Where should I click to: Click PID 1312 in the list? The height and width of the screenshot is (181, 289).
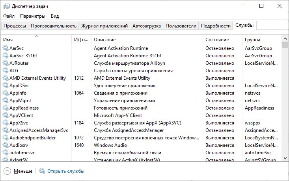(79, 78)
